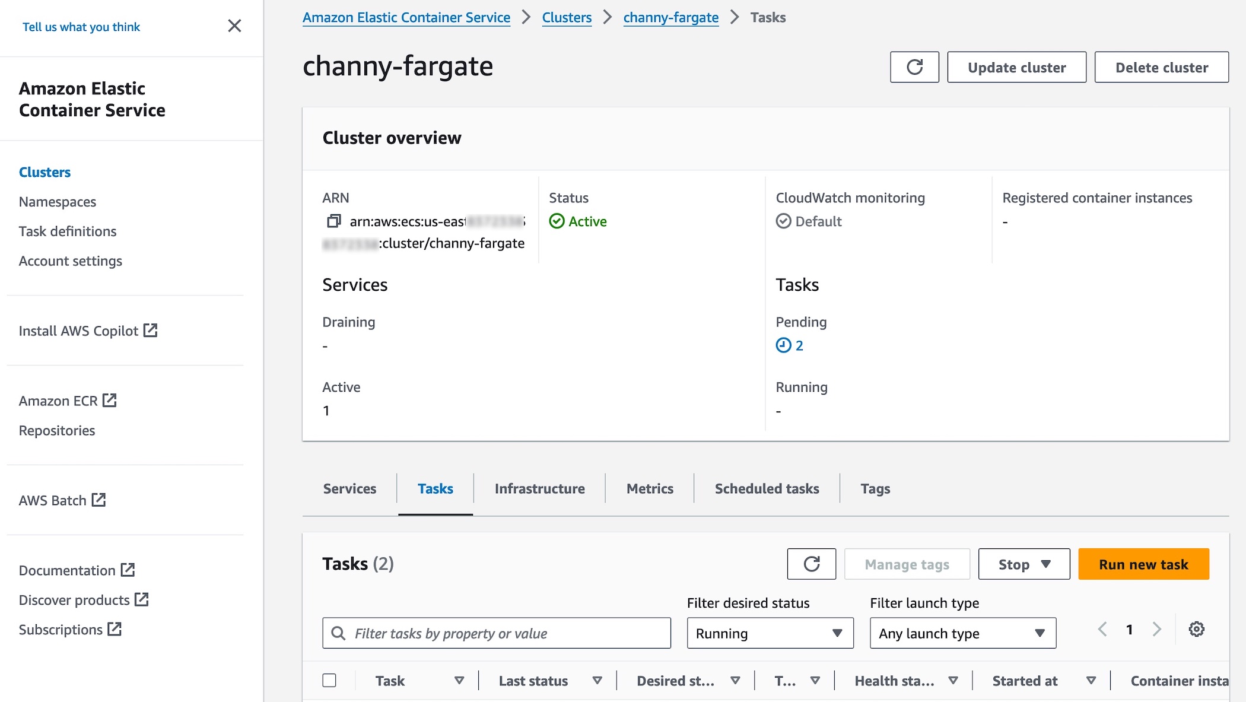
Task: Open the channy-fargate breadcrumb link
Action: (x=670, y=17)
